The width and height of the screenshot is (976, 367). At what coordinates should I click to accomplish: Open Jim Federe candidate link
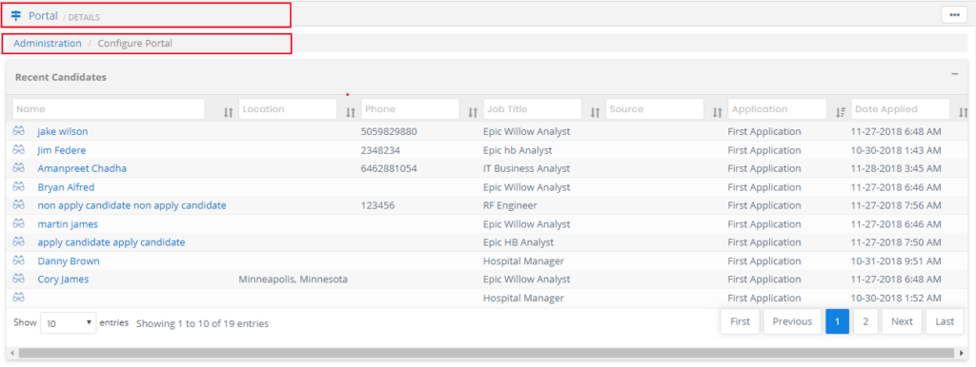(62, 150)
